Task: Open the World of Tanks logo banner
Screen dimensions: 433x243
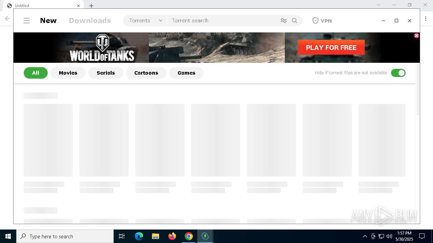Action: click(x=102, y=48)
